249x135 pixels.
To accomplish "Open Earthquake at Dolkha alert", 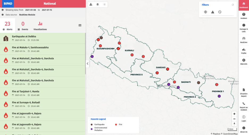I will (x=43, y=38).
